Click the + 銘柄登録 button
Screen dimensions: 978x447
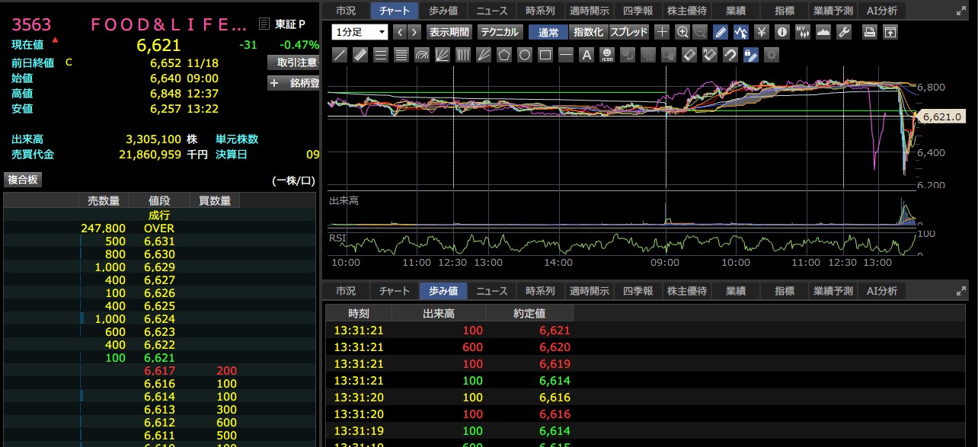tap(294, 83)
